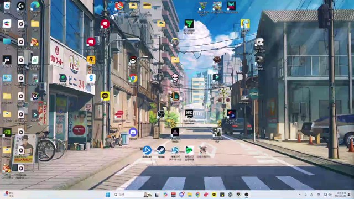
Task: Open the KakaoTalk desktop icon
Action: [x=105, y=96]
